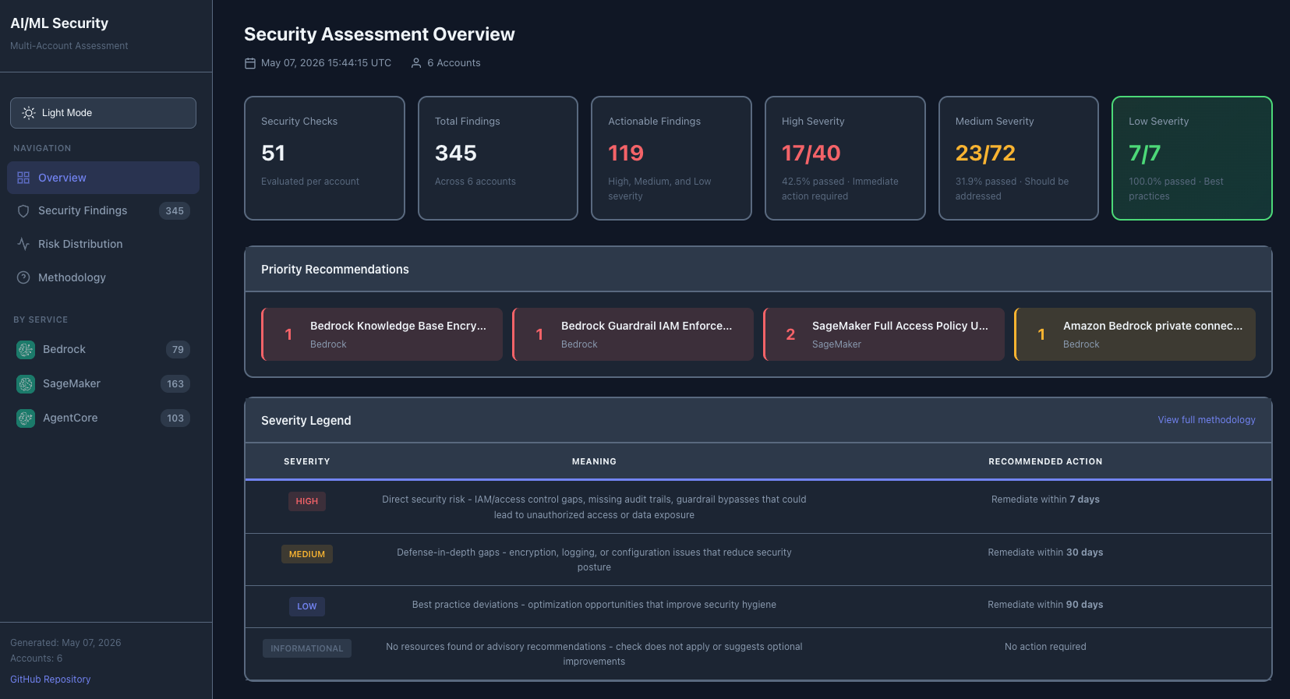Open Bedrock Guardrail IAM Enforcement recommendation

(x=633, y=334)
